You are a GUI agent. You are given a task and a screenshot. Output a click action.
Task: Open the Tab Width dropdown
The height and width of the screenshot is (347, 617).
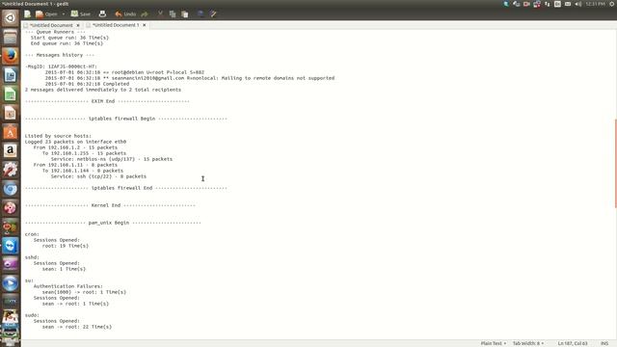pyautogui.click(x=528, y=343)
